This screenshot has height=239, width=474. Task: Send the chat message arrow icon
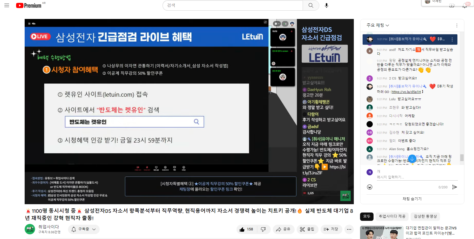(x=455, y=187)
